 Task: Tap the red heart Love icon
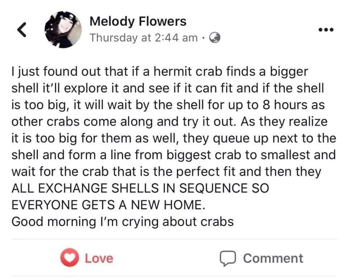coord(70,258)
